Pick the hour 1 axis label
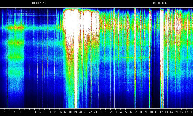The height and width of the screenshot is (116, 193). [106, 112]
